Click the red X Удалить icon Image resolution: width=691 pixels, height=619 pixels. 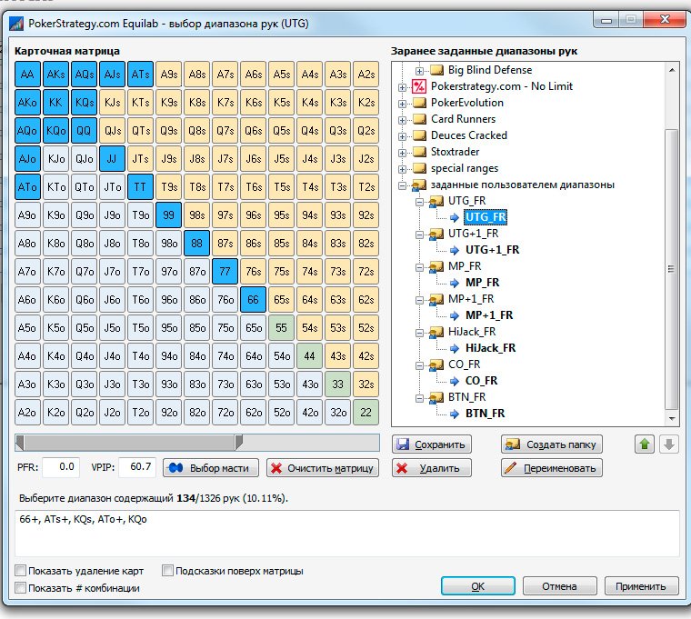coord(402,468)
